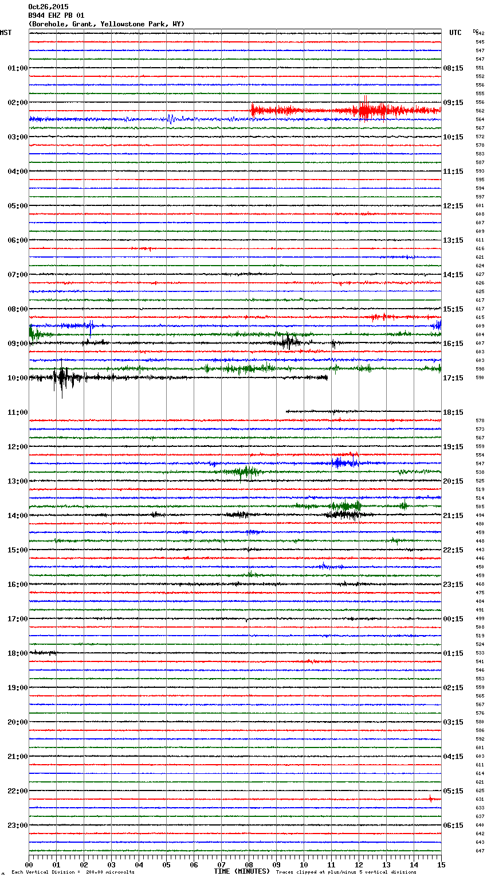Pick the "04:00" MST time label
Screen dimensions: 487x880
[18, 172]
